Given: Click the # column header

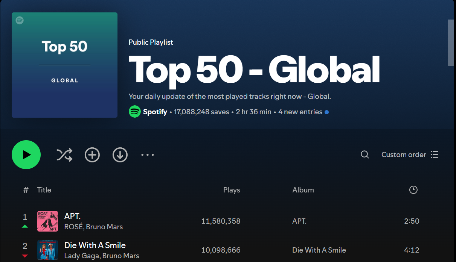Looking at the screenshot, I should tap(25, 190).
